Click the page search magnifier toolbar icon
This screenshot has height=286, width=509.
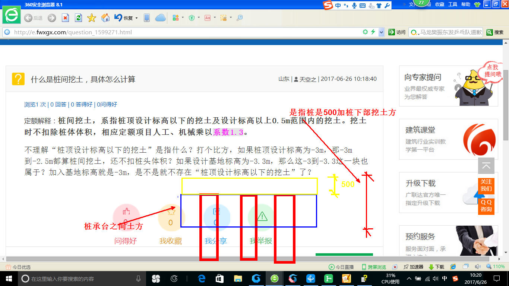coord(240,18)
